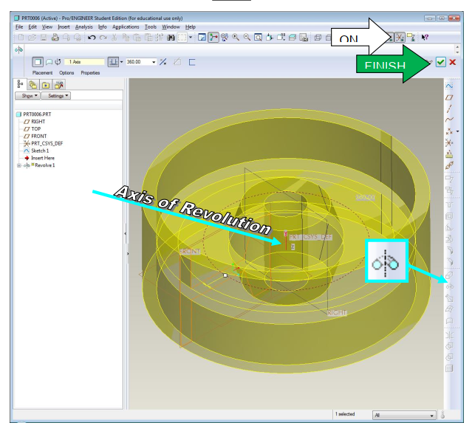
Task: Open the 360.00 angle value dropdown
Action: [x=154, y=62]
